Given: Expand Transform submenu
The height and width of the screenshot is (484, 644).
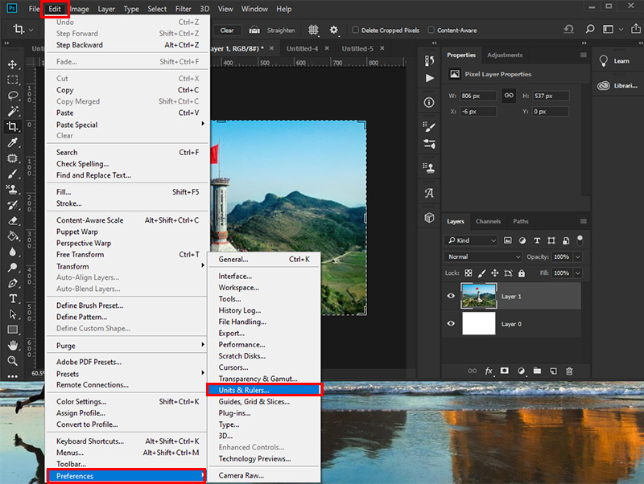Looking at the screenshot, I should tap(128, 266).
